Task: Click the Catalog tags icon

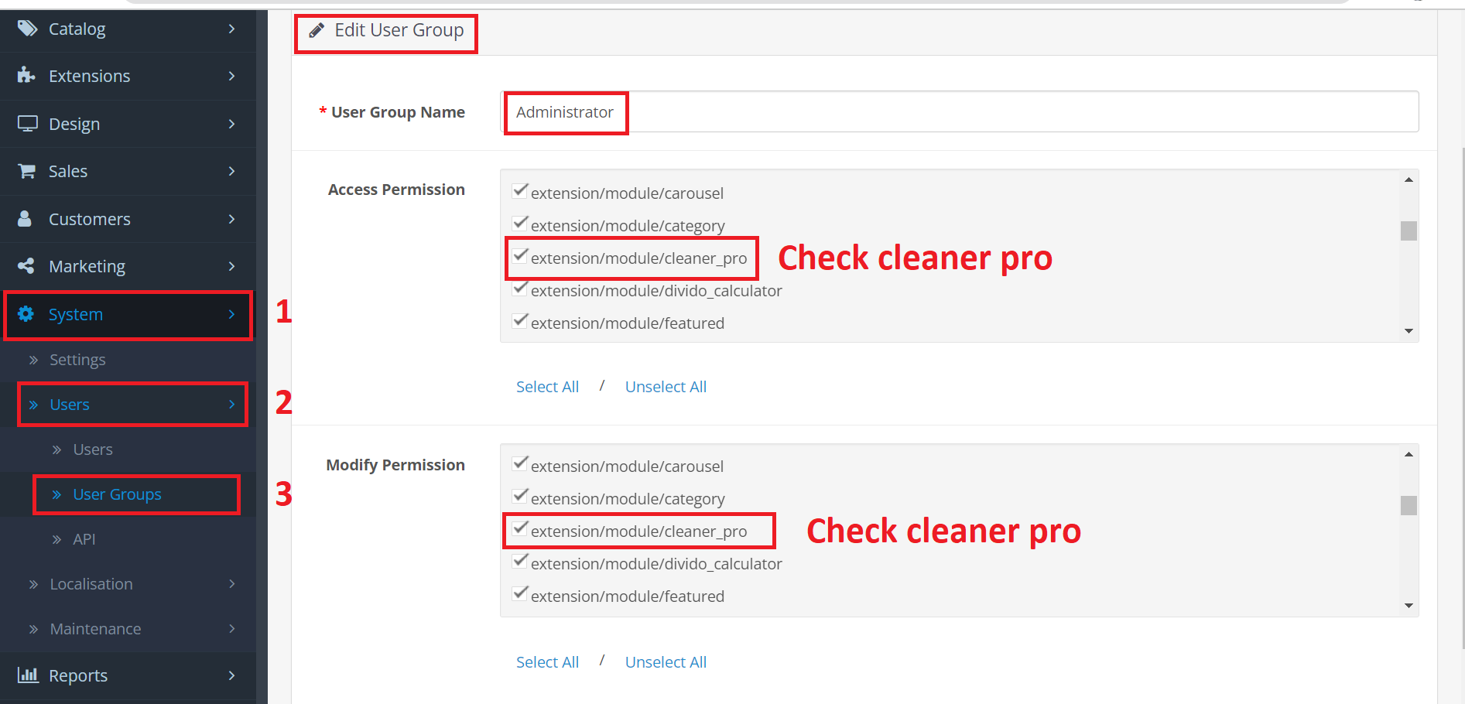Action: pyautogui.click(x=27, y=29)
